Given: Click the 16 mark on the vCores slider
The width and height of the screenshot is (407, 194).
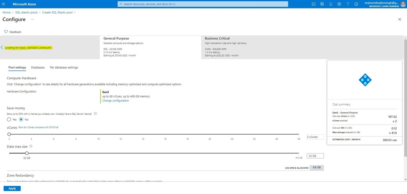Looking at the screenshot, I should [x=165, y=139].
